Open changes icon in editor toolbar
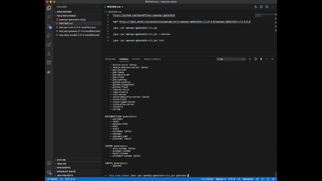Screen dimensions: 322x181 (256, 7)
